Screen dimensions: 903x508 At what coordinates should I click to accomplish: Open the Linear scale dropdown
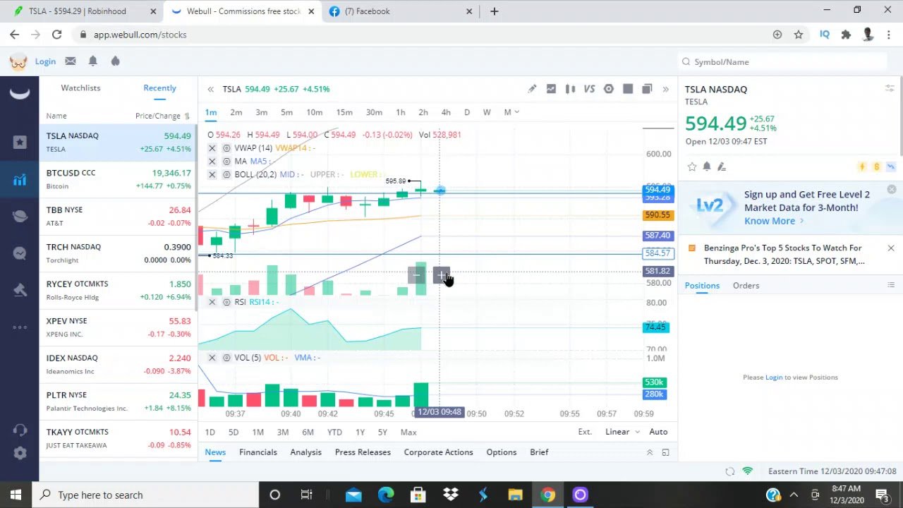click(622, 432)
